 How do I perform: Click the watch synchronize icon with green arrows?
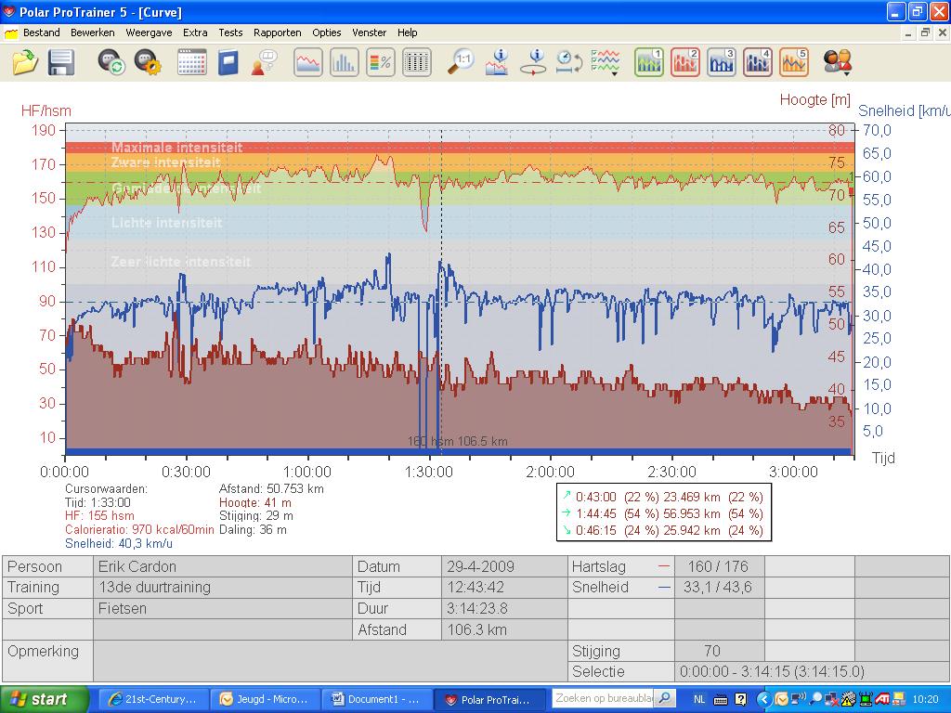tap(111, 62)
